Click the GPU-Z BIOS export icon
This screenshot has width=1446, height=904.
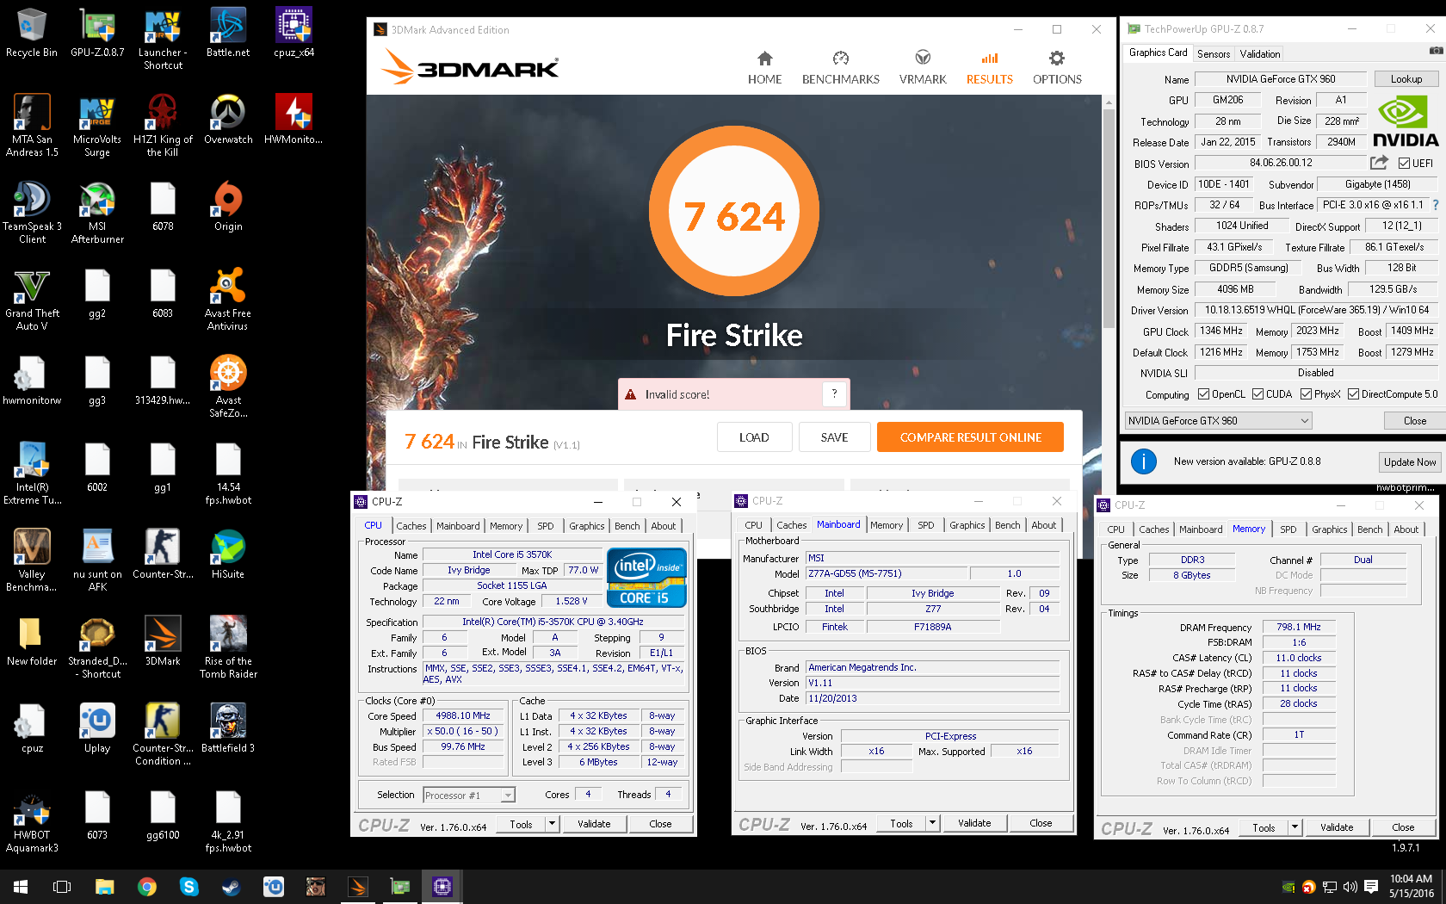[1379, 162]
